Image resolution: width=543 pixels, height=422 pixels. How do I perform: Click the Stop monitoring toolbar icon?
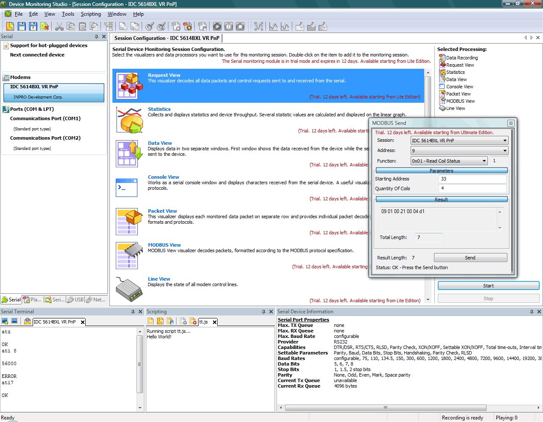pyautogui.click(x=240, y=26)
